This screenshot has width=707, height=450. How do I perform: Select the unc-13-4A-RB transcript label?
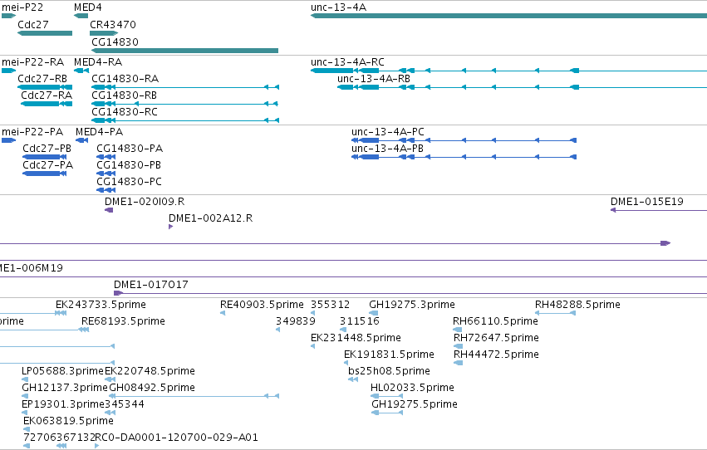click(374, 78)
